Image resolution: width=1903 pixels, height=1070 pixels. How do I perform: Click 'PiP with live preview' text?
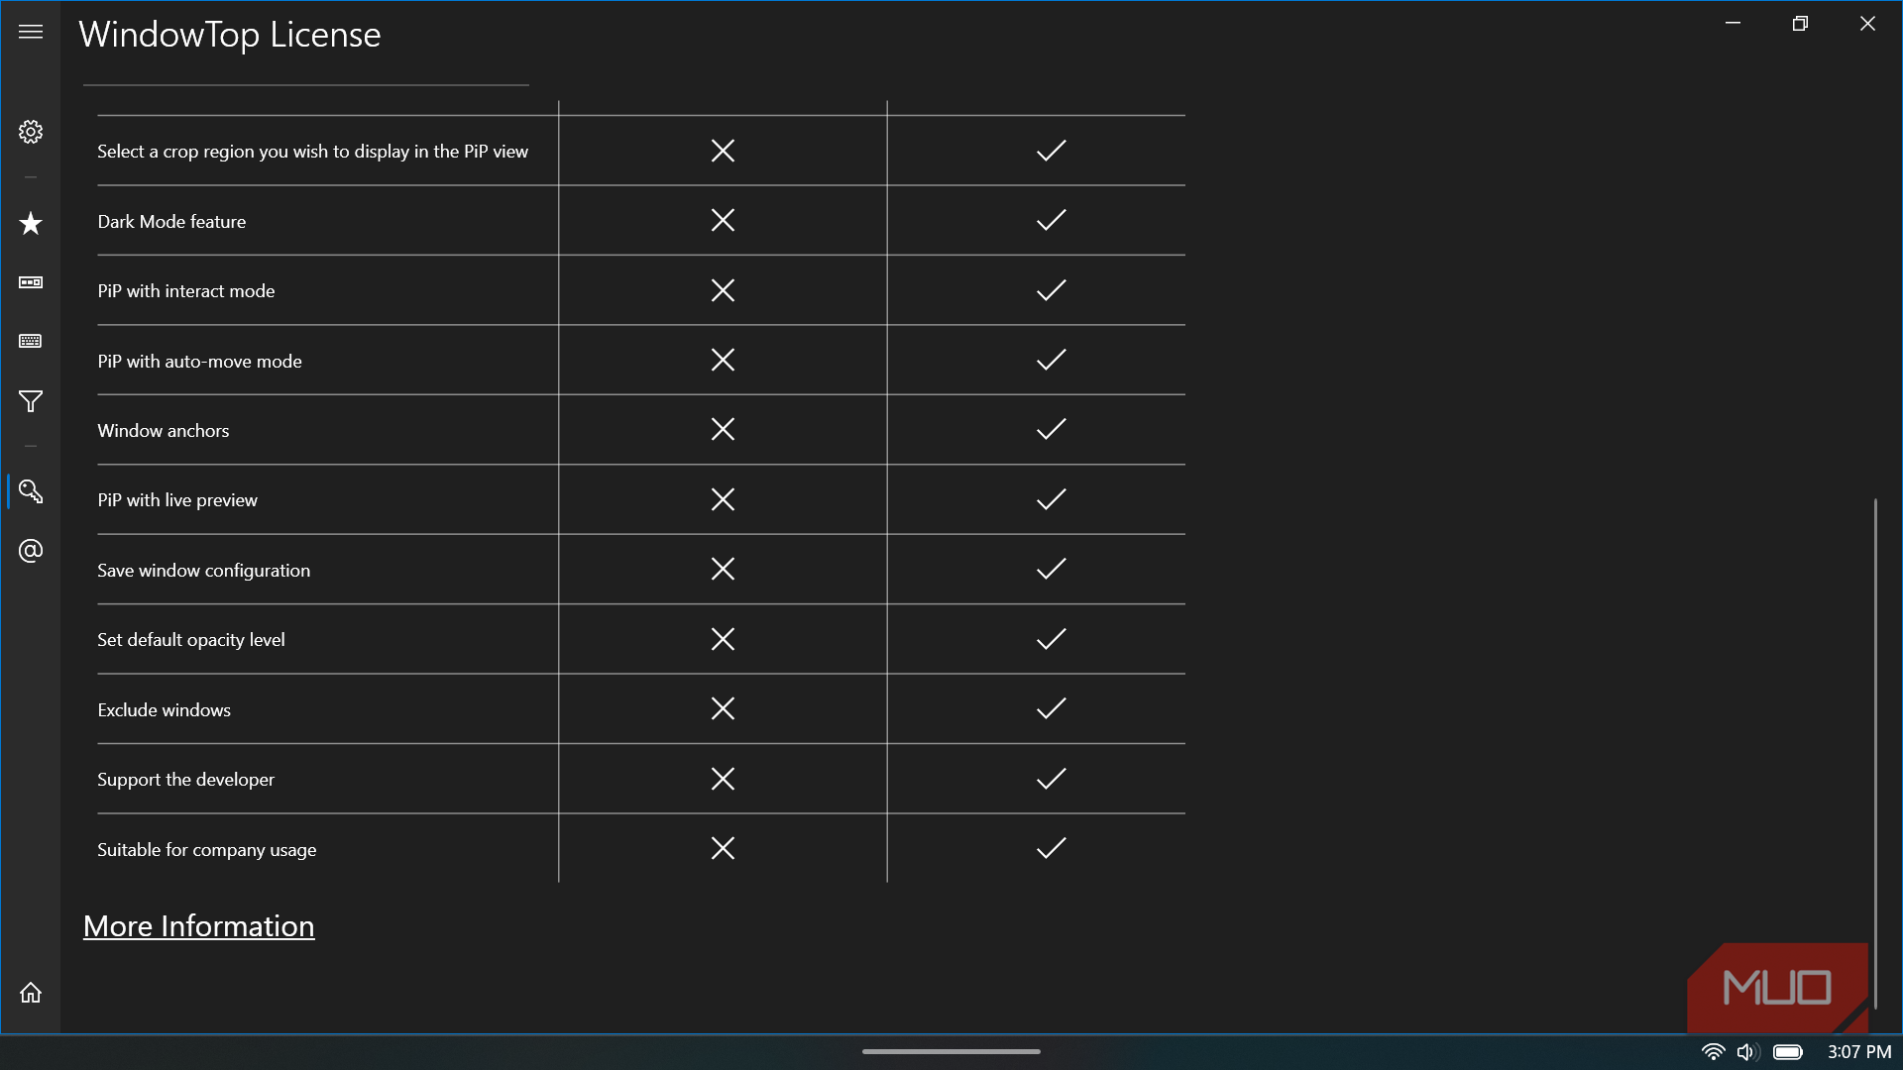(177, 500)
